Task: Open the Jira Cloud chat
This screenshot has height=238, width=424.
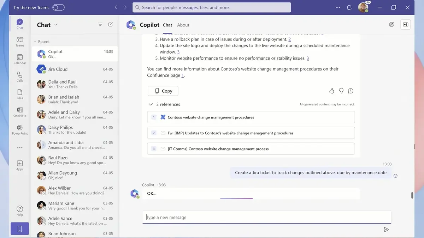Action: [75, 69]
